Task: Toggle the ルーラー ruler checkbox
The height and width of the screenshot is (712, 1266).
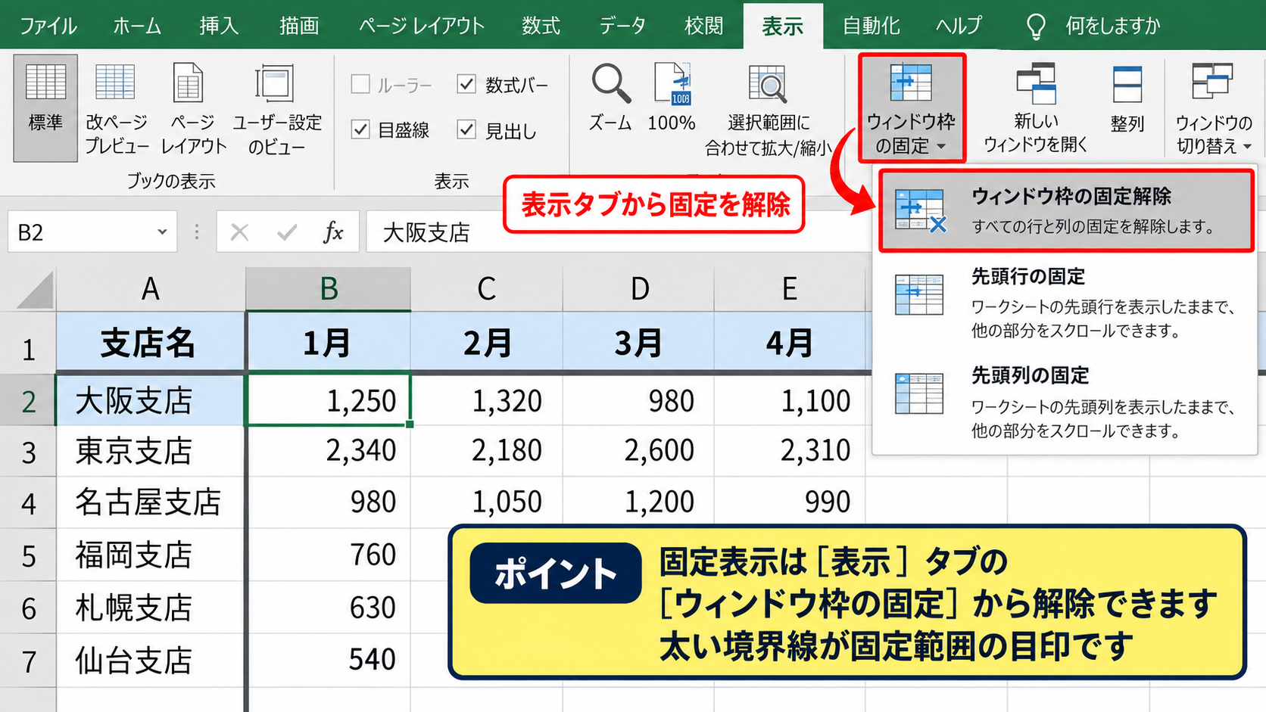Action: tap(360, 84)
